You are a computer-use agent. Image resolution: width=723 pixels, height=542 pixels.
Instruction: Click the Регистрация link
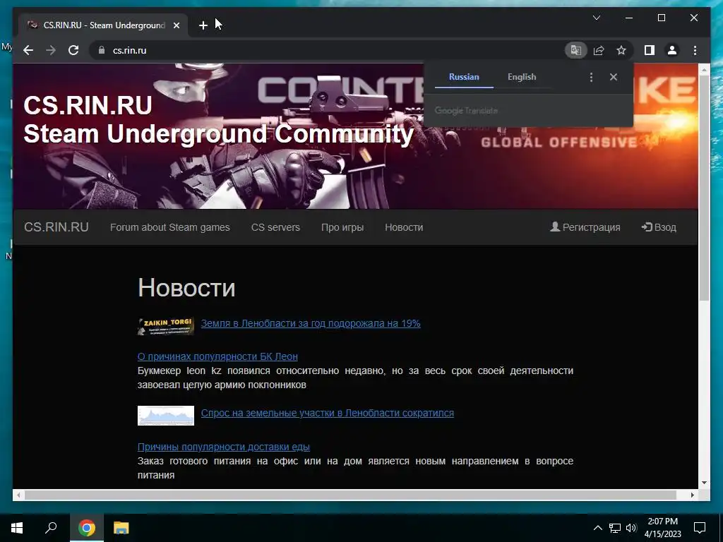pyautogui.click(x=585, y=227)
